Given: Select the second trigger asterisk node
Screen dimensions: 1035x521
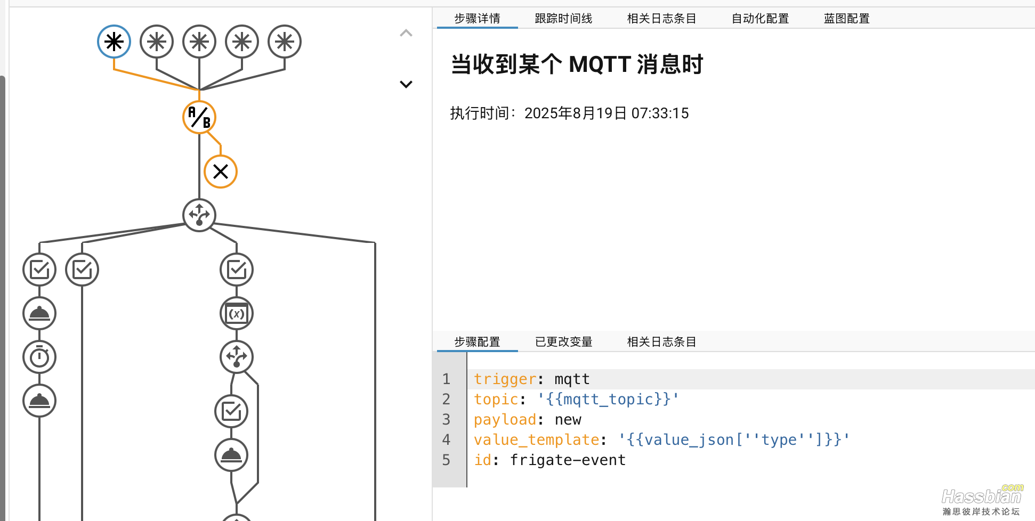Looking at the screenshot, I should [x=157, y=42].
